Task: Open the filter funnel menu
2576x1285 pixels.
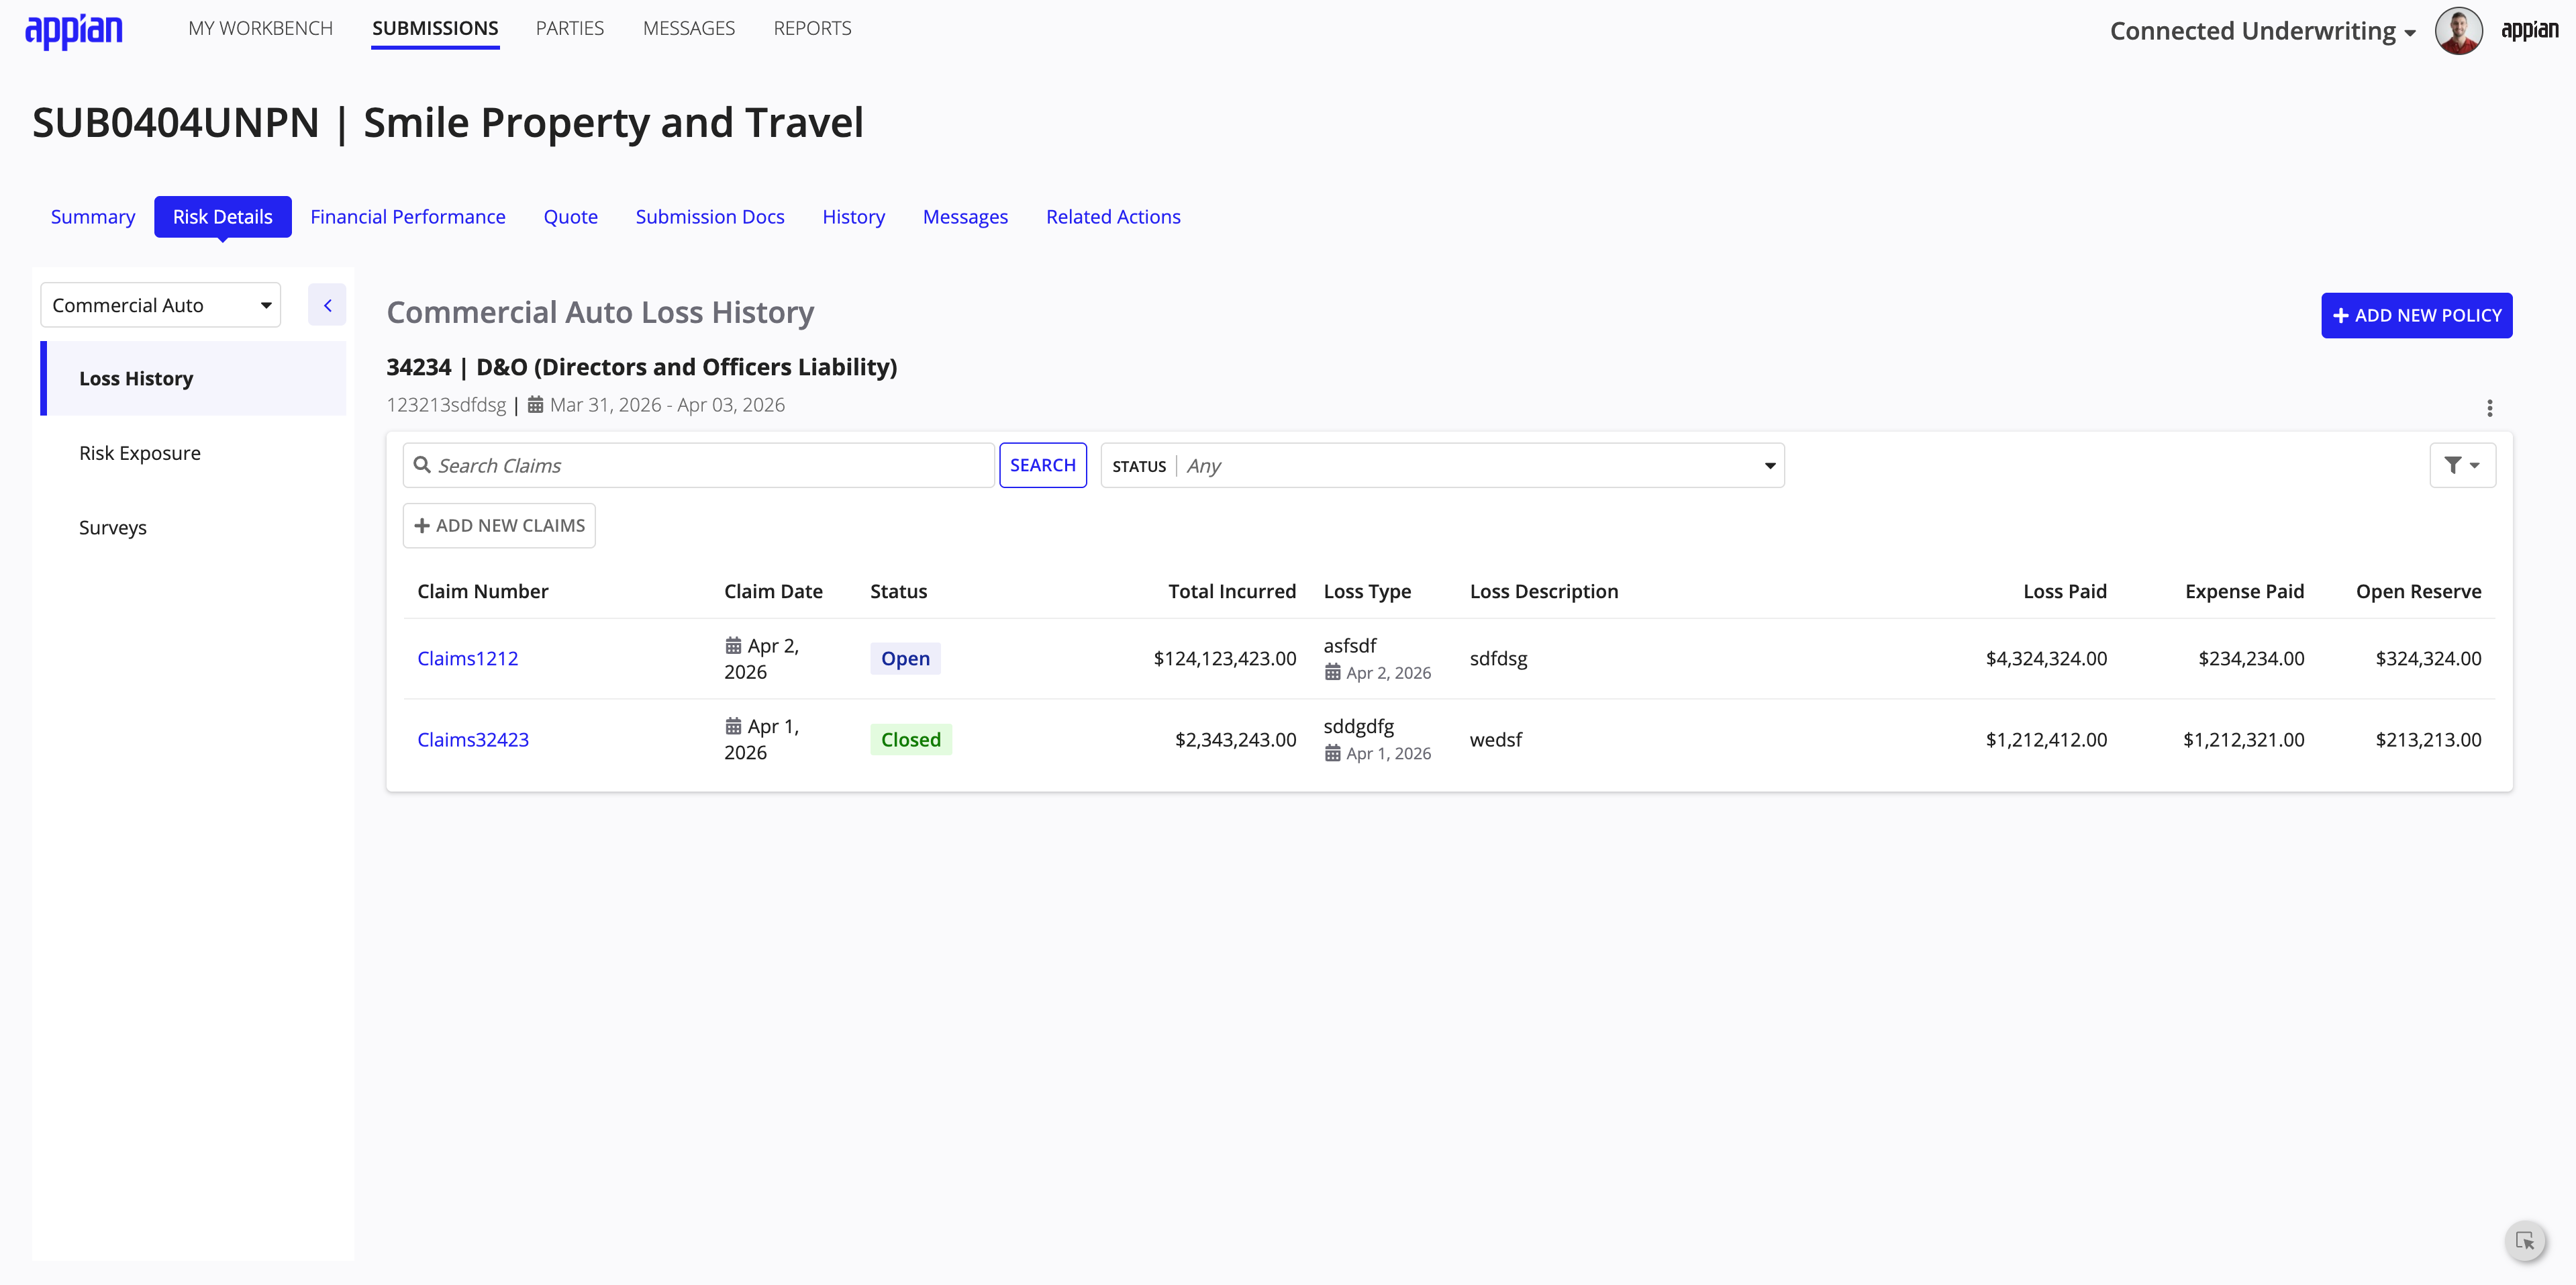Action: coord(2462,465)
